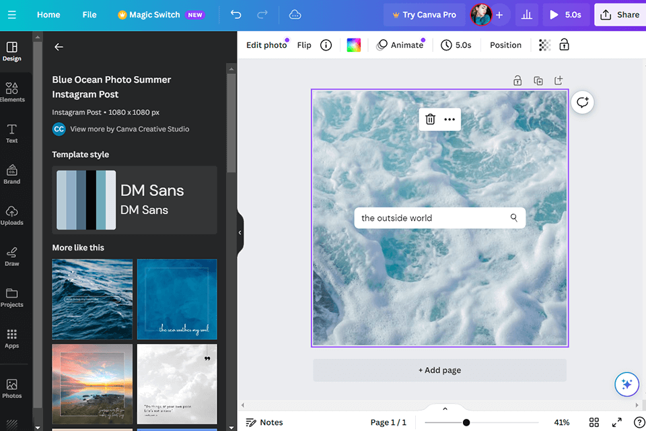
Task: Open the image info icon
Action: 326,45
